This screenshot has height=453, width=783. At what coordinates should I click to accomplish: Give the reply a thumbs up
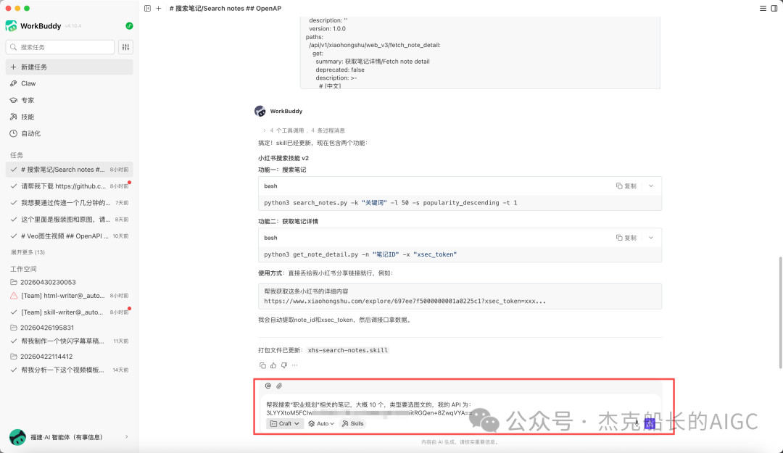[273, 365]
